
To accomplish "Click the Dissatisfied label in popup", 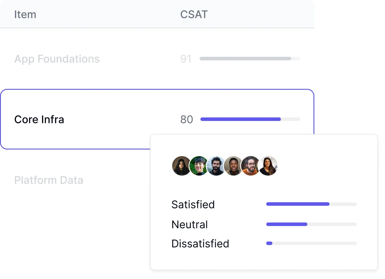I will point(200,244).
